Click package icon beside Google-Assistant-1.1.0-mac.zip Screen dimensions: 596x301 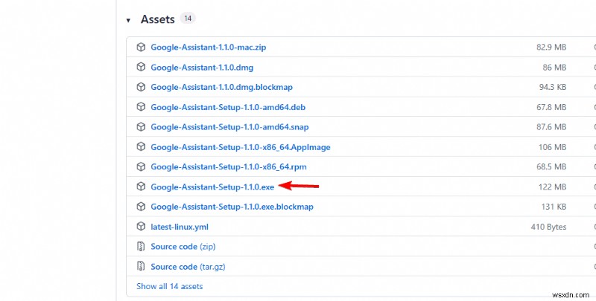pyautogui.click(x=141, y=47)
